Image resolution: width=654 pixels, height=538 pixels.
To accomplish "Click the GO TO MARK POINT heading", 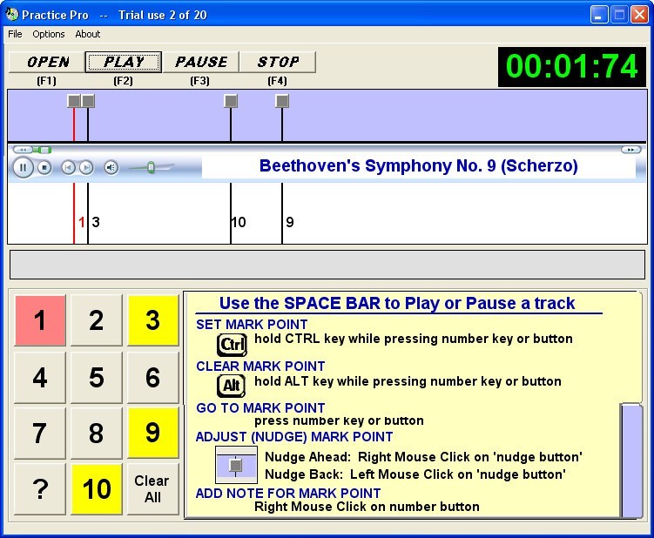I will click(x=260, y=408).
